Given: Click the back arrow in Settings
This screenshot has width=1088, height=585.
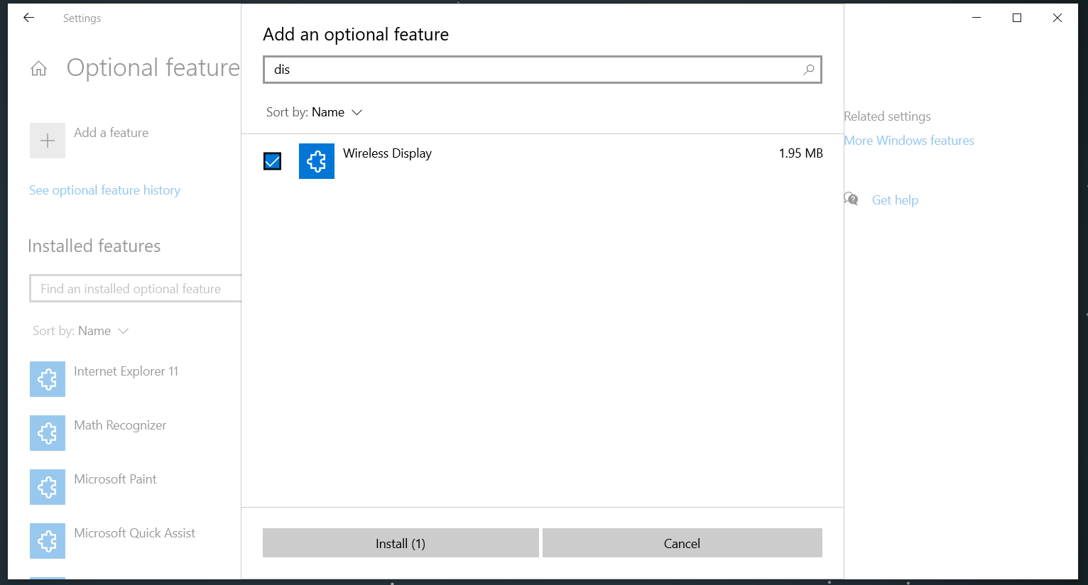Looking at the screenshot, I should pyautogui.click(x=29, y=18).
